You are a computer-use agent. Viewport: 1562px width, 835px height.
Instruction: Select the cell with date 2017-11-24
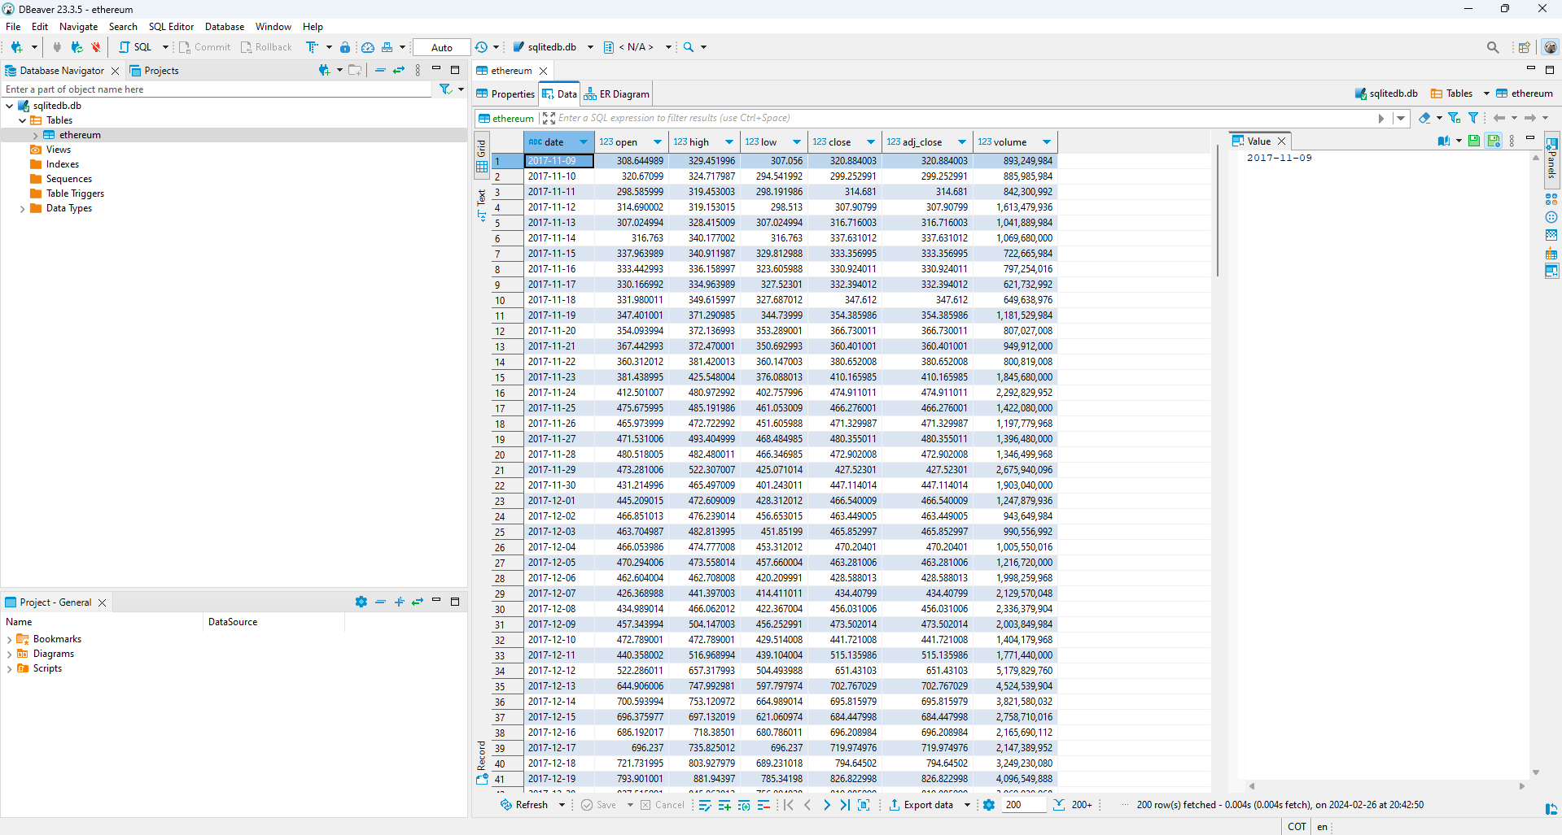(x=558, y=393)
